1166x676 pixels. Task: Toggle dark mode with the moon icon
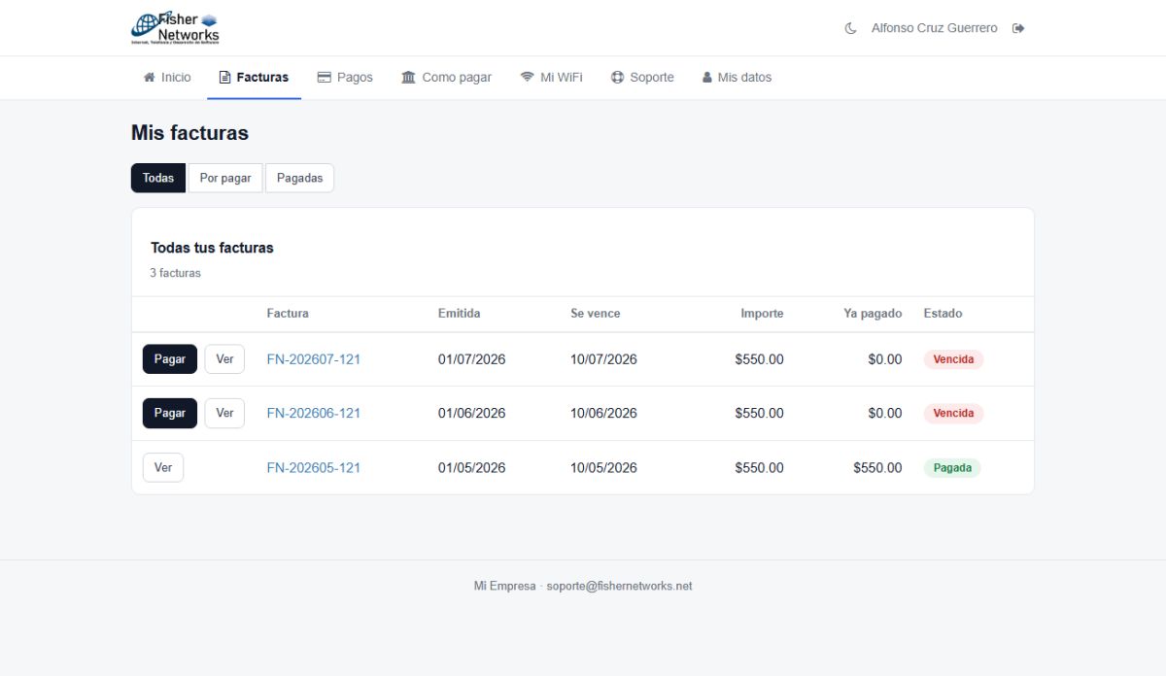point(850,28)
